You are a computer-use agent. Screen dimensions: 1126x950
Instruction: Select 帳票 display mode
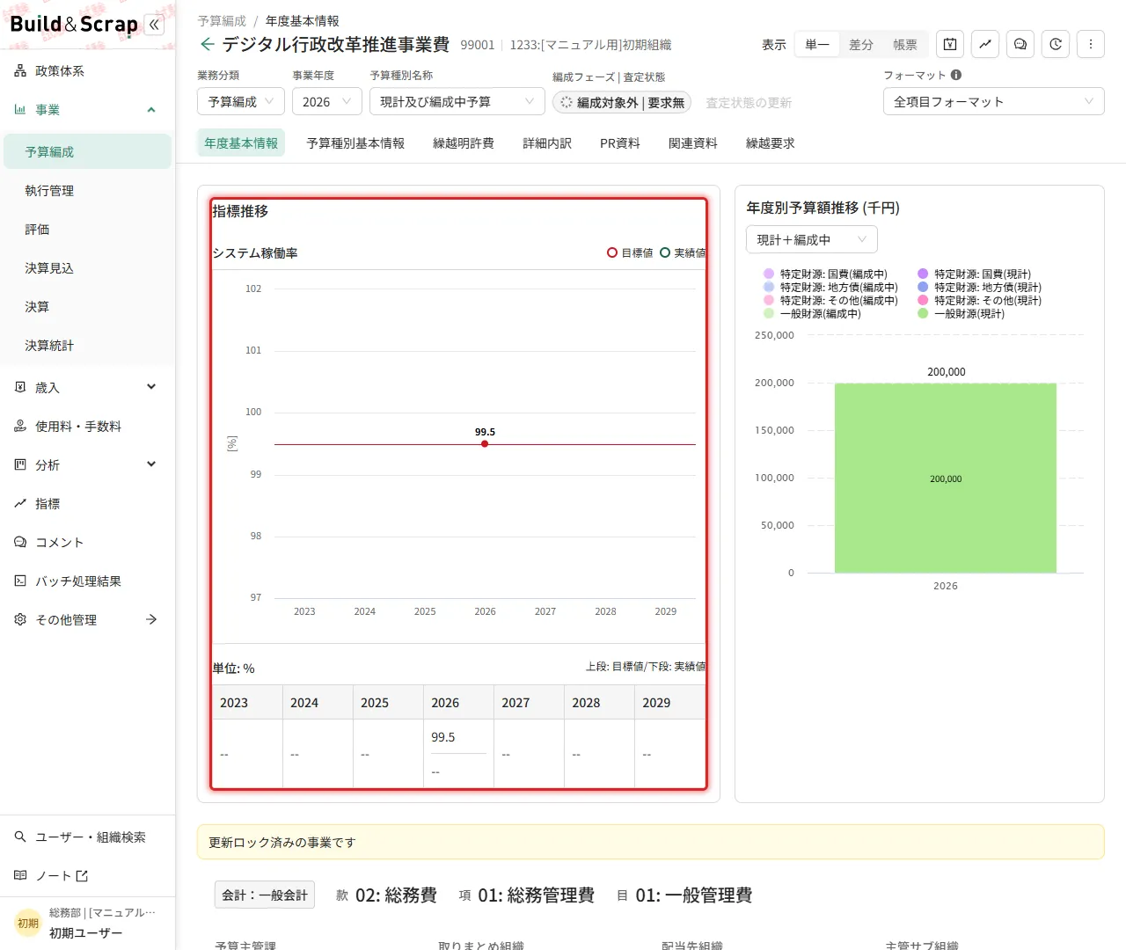(x=905, y=45)
